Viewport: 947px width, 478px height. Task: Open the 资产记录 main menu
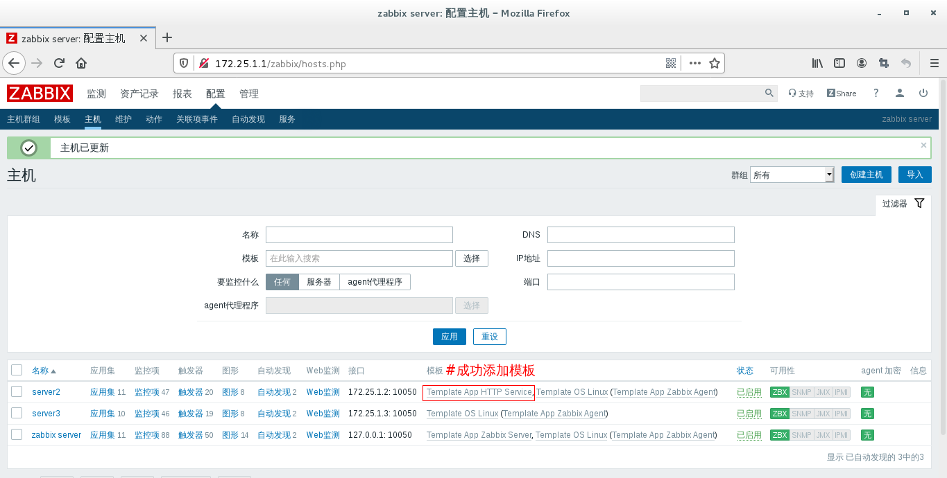click(x=139, y=94)
